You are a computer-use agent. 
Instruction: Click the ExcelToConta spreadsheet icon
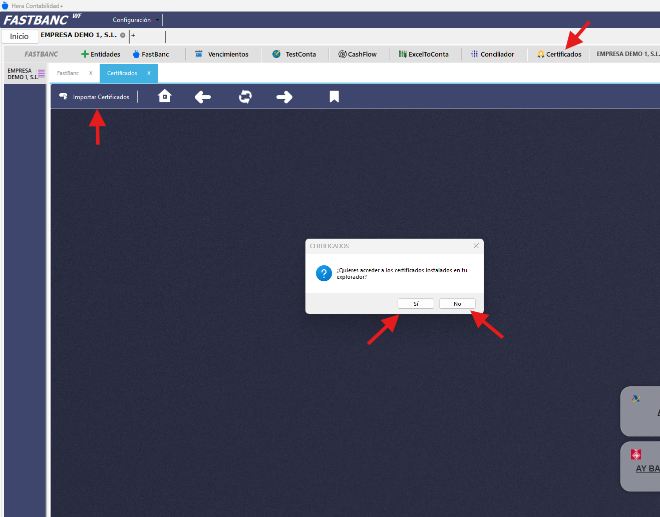coord(403,54)
